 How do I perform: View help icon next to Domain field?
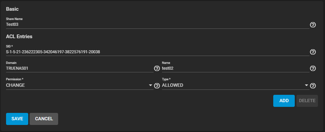[157, 68]
